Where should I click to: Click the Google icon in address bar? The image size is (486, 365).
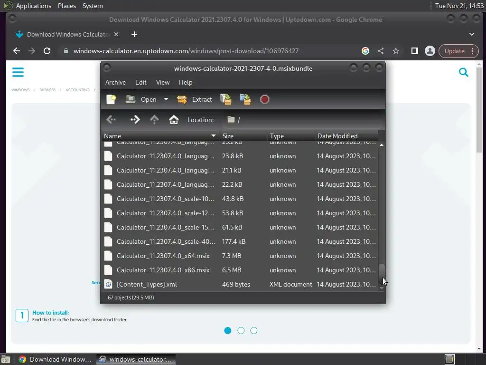point(365,51)
